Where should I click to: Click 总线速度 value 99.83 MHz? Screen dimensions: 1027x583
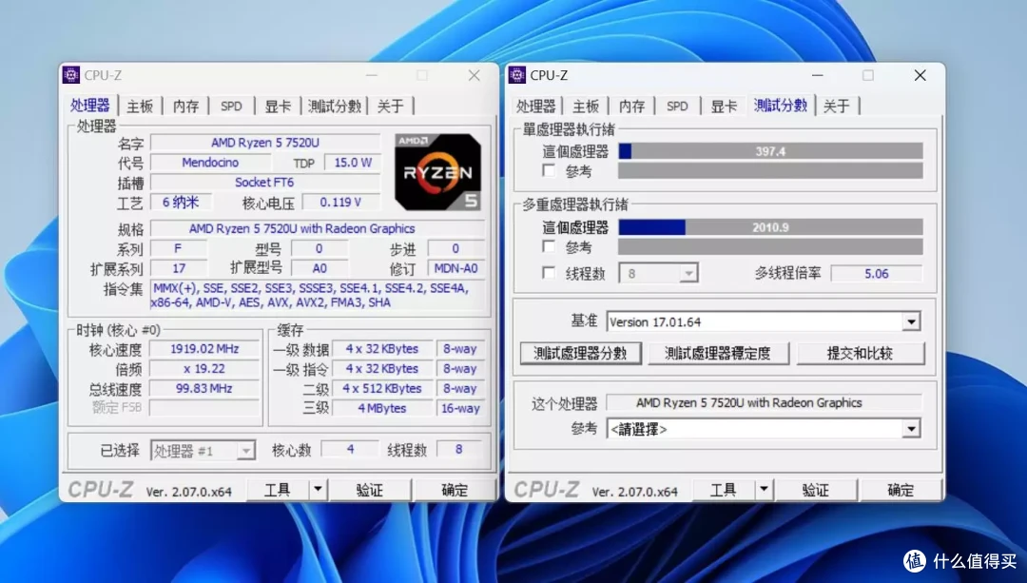point(204,388)
